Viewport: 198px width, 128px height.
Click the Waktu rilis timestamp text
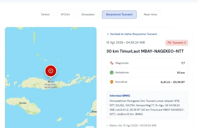click(x=132, y=126)
